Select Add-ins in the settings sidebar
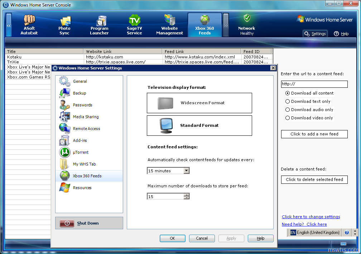Viewport: 361px width, 254px height. (89, 140)
